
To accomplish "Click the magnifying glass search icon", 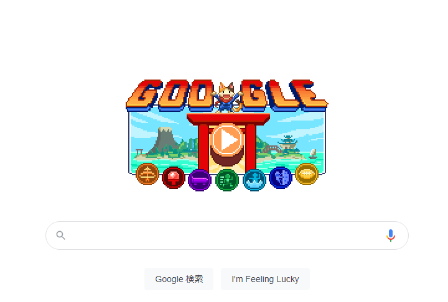I will pyautogui.click(x=61, y=236).
